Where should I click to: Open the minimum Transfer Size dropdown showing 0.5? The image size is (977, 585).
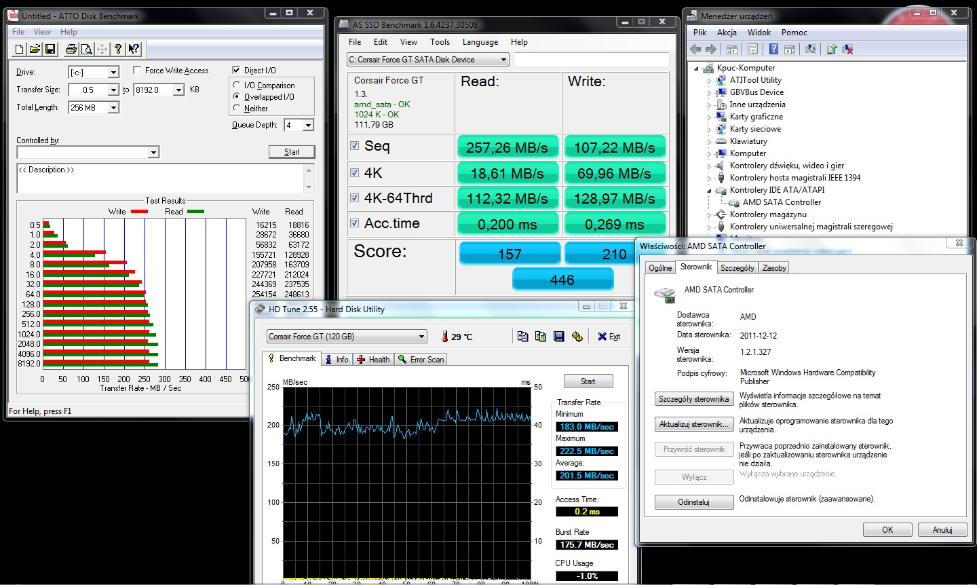coord(113,90)
